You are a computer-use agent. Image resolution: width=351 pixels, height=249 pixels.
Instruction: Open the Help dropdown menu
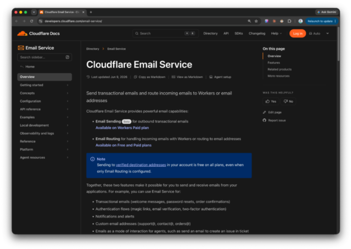coord(276,34)
